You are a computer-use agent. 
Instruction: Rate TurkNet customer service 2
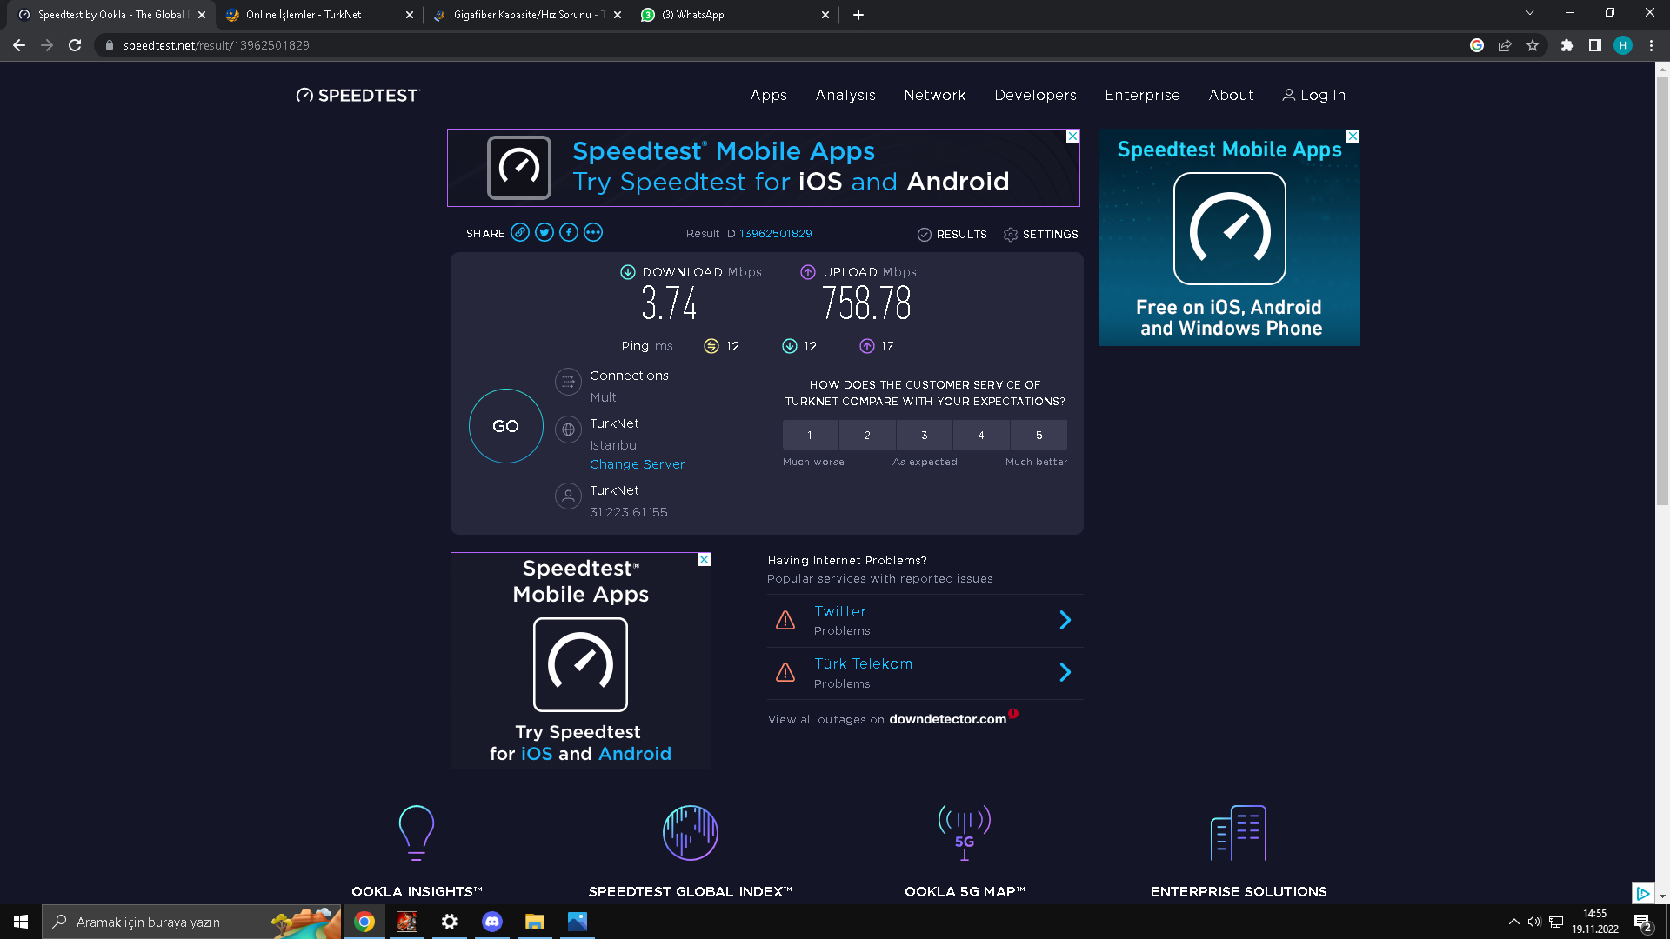(867, 435)
